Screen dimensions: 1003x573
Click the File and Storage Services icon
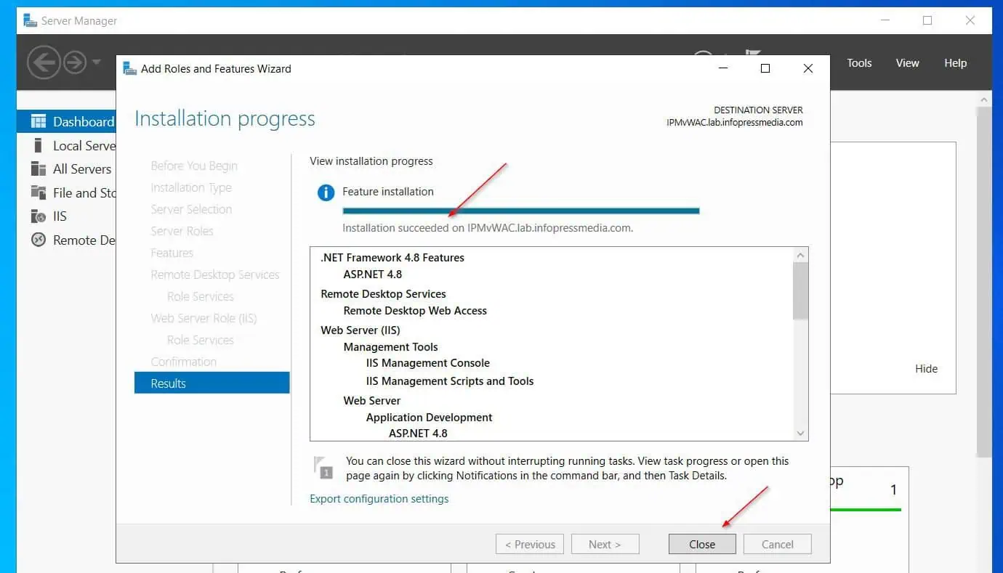39,192
